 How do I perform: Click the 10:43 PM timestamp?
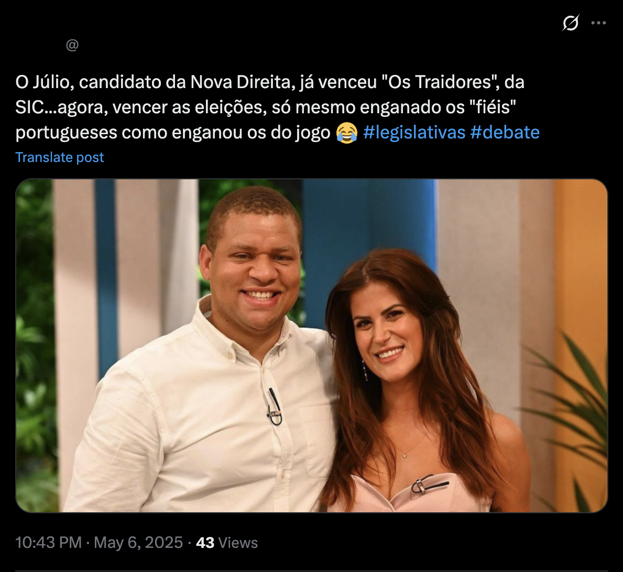(x=49, y=543)
